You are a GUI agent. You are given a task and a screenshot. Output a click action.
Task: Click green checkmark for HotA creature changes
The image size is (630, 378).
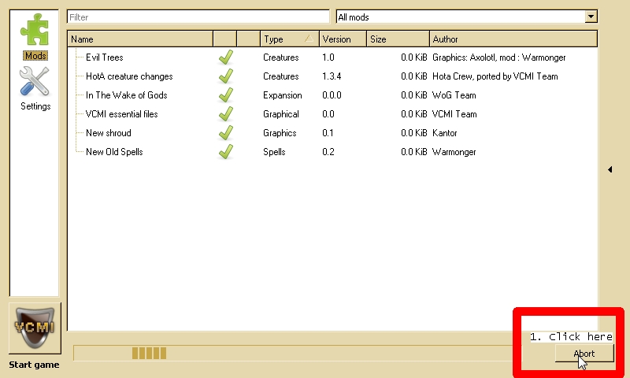point(225,76)
